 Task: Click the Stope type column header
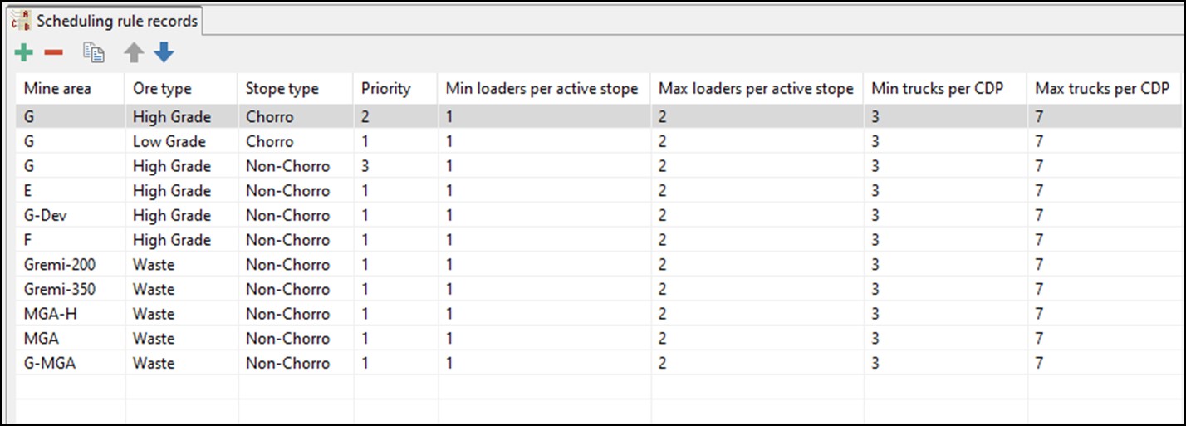pyautogui.click(x=282, y=88)
